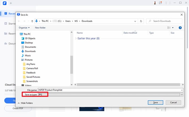Click Downloads in address breadcrumb

click(87, 21)
